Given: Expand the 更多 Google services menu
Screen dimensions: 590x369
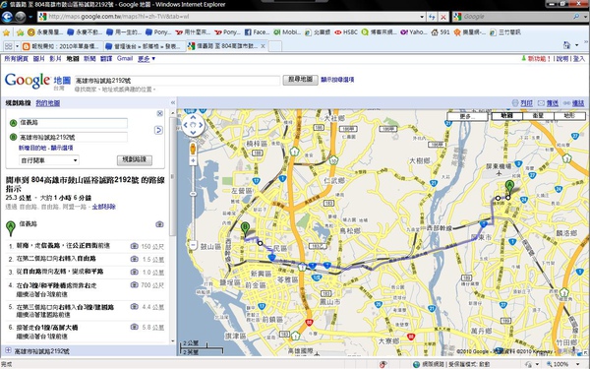Looking at the screenshot, I should pyautogui.click(x=147, y=59).
